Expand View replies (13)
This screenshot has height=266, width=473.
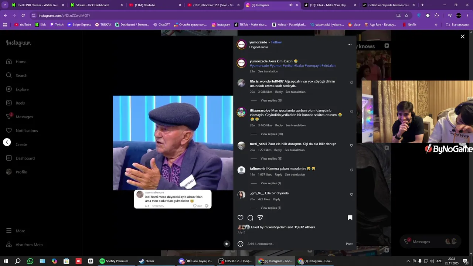pos(271,159)
